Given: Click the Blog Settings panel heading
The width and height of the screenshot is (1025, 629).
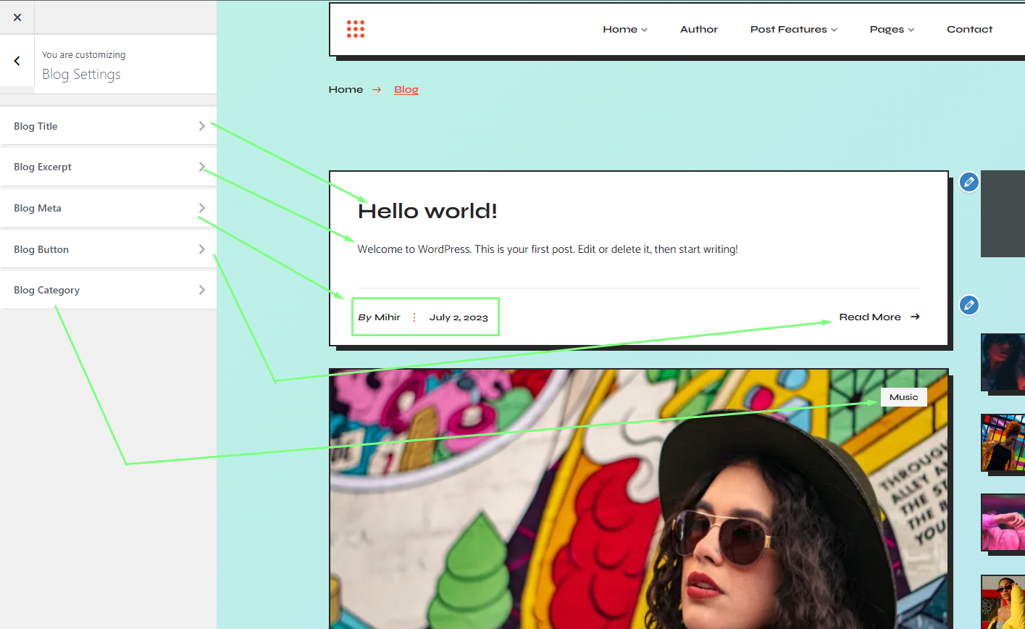Looking at the screenshot, I should pos(82,75).
